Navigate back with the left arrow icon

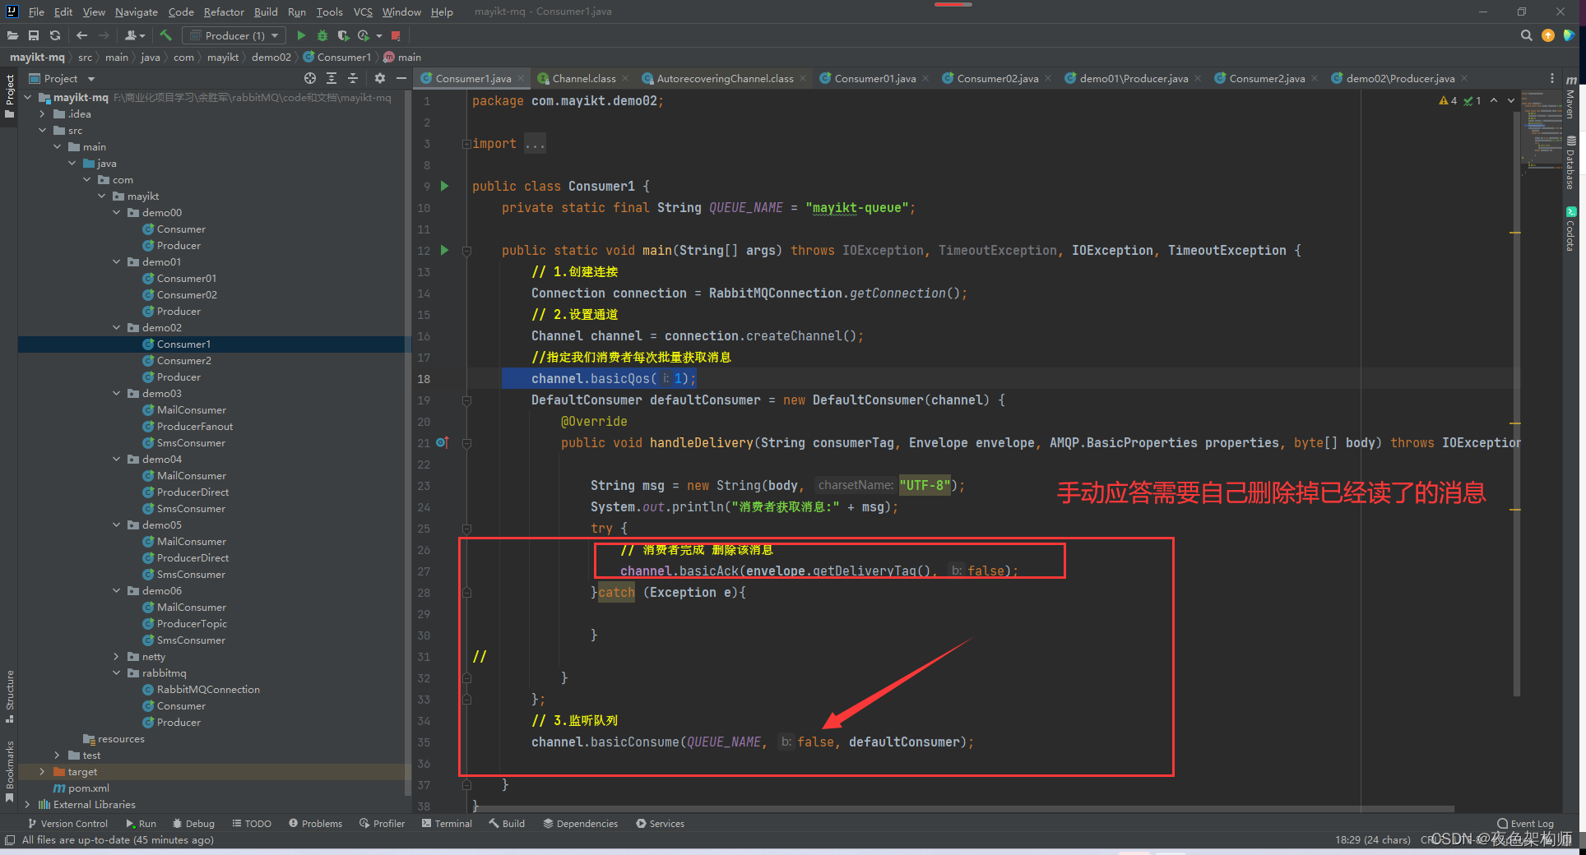click(81, 35)
